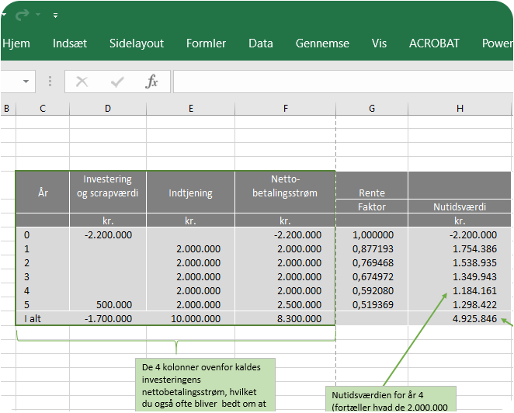Click the Enter checkmark formula bar icon

click(x=117, y=82)
